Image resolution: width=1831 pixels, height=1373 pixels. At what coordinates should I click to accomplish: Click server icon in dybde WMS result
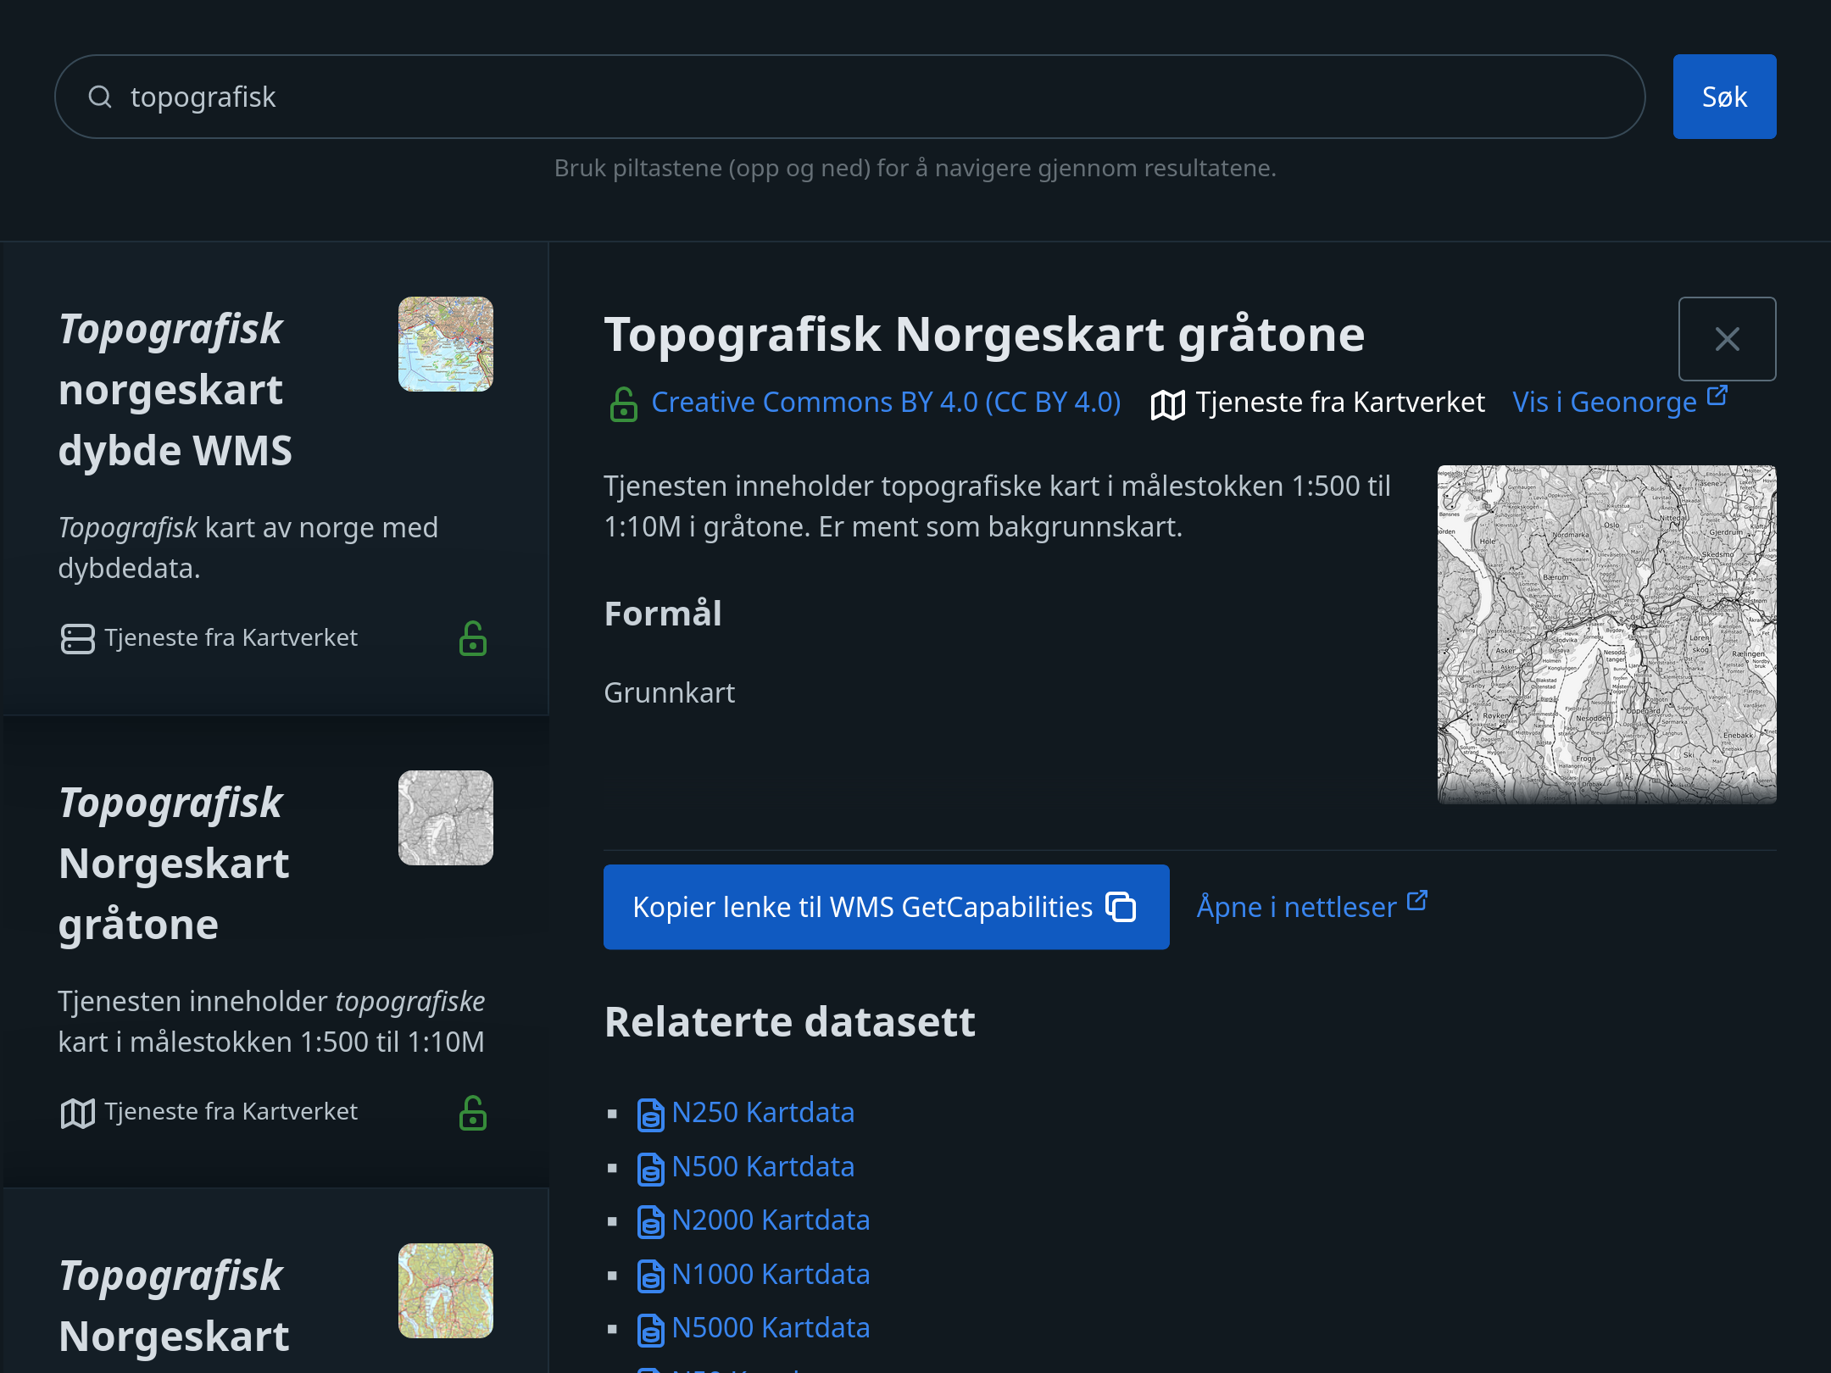(x=77, y=638)
